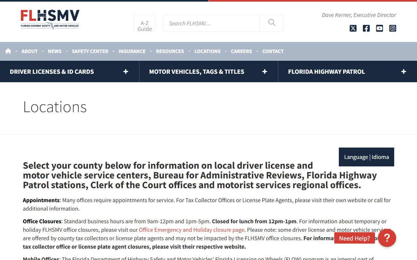Click Dave Kerner, Executive Director text
The width and height of the screenshot is (417, 260).
359,15
